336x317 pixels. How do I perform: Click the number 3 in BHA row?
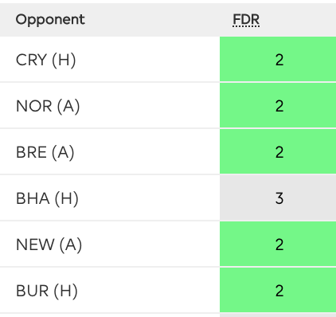pos(279,198)
